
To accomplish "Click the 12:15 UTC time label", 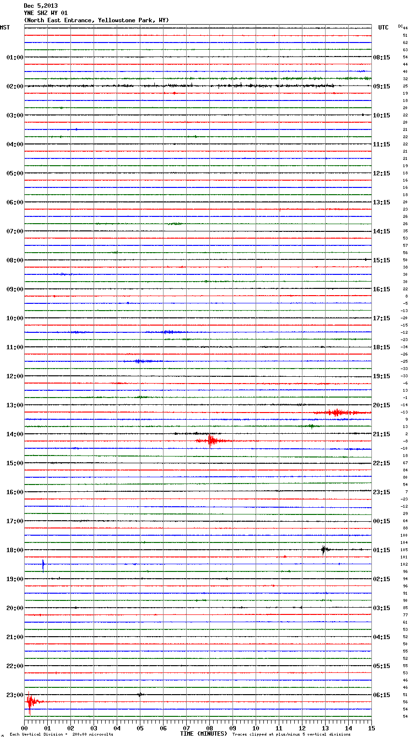I will coord(382,173).
